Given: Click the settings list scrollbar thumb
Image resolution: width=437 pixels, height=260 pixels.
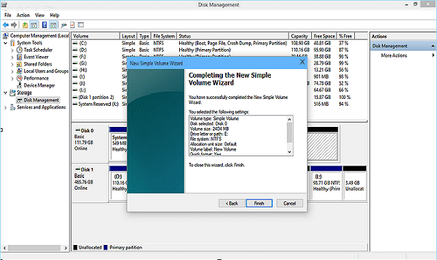Looking at the screenshot, I should [x=289, y=132].
